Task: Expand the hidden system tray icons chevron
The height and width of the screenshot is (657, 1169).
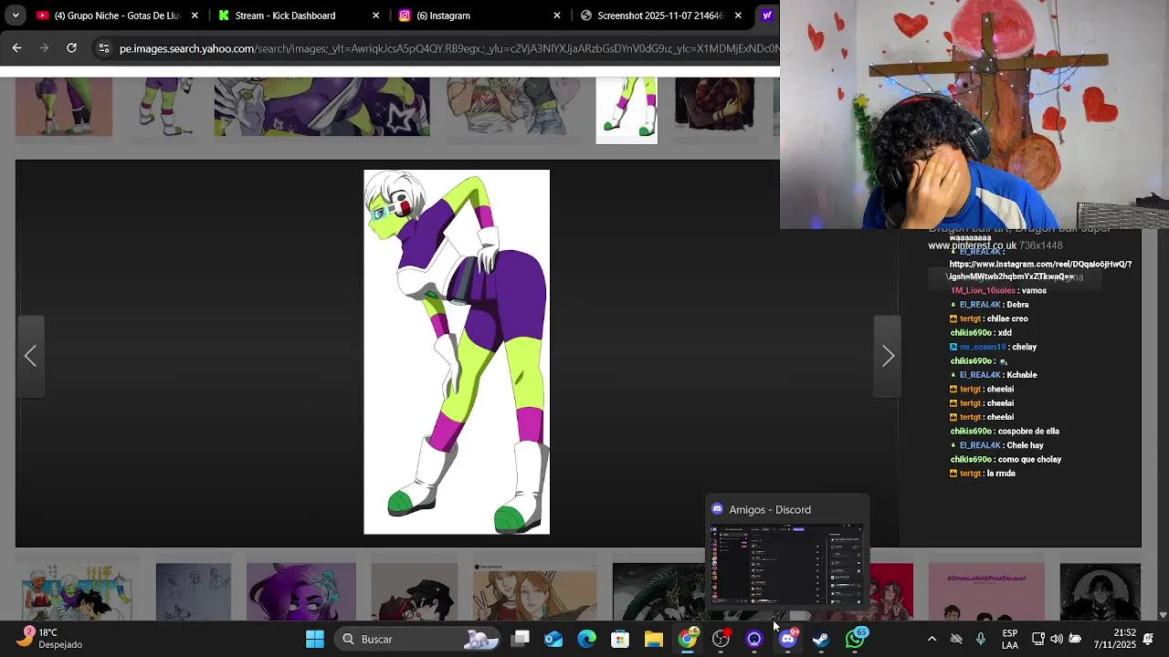Action: click(x=932, y=639)
